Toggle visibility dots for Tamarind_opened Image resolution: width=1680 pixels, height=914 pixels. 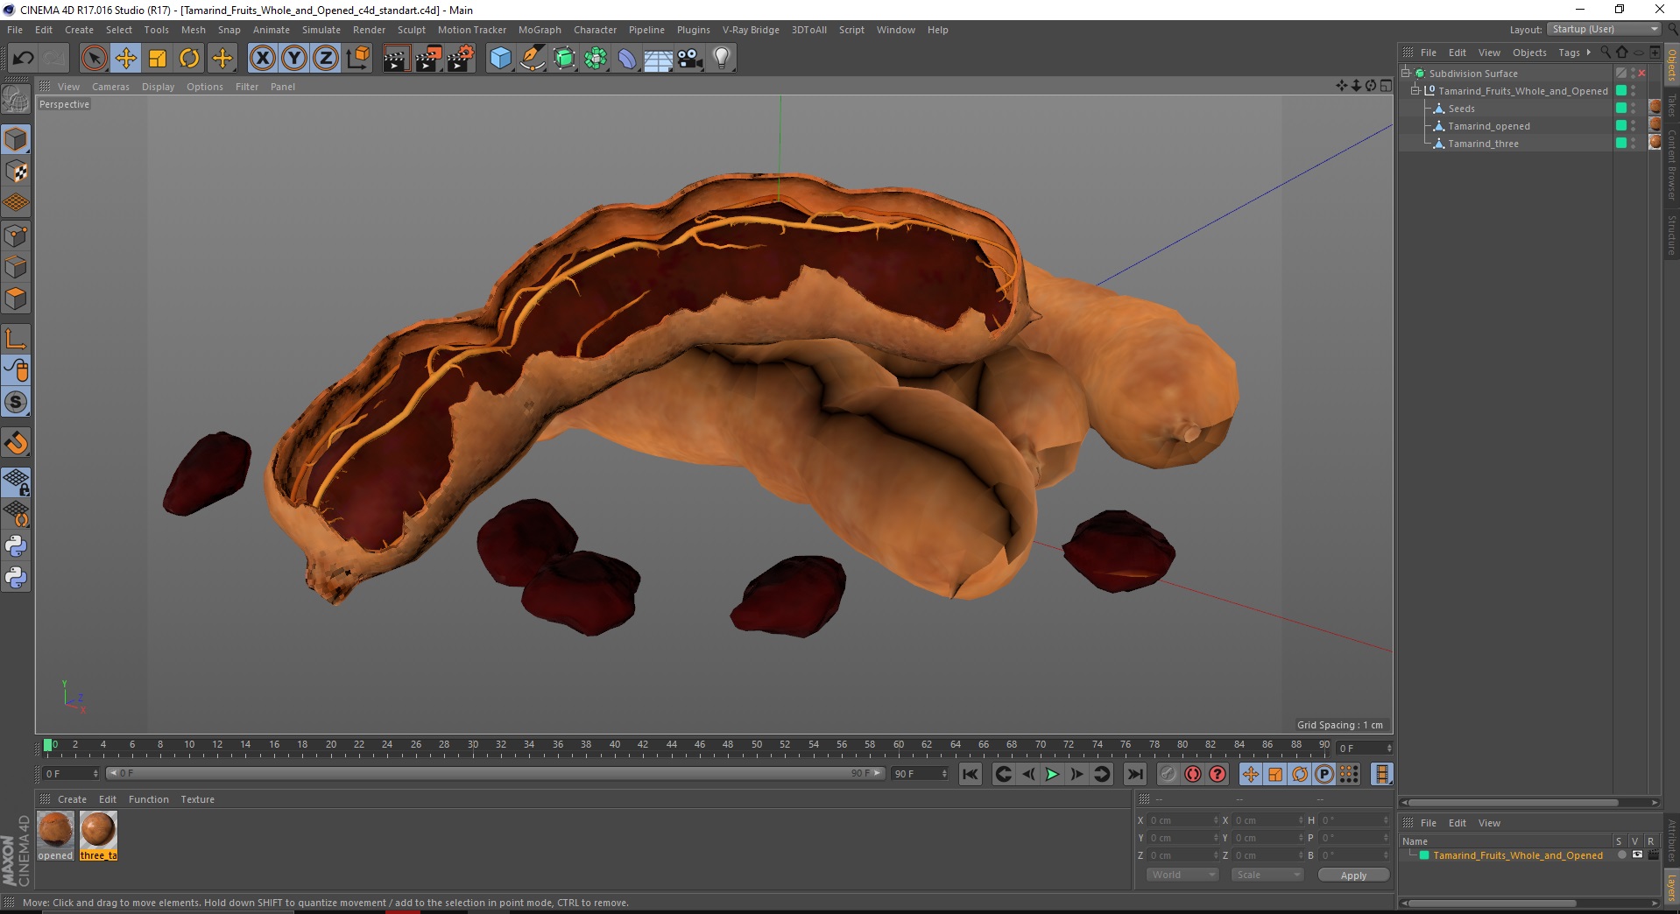click(1634, 126)
